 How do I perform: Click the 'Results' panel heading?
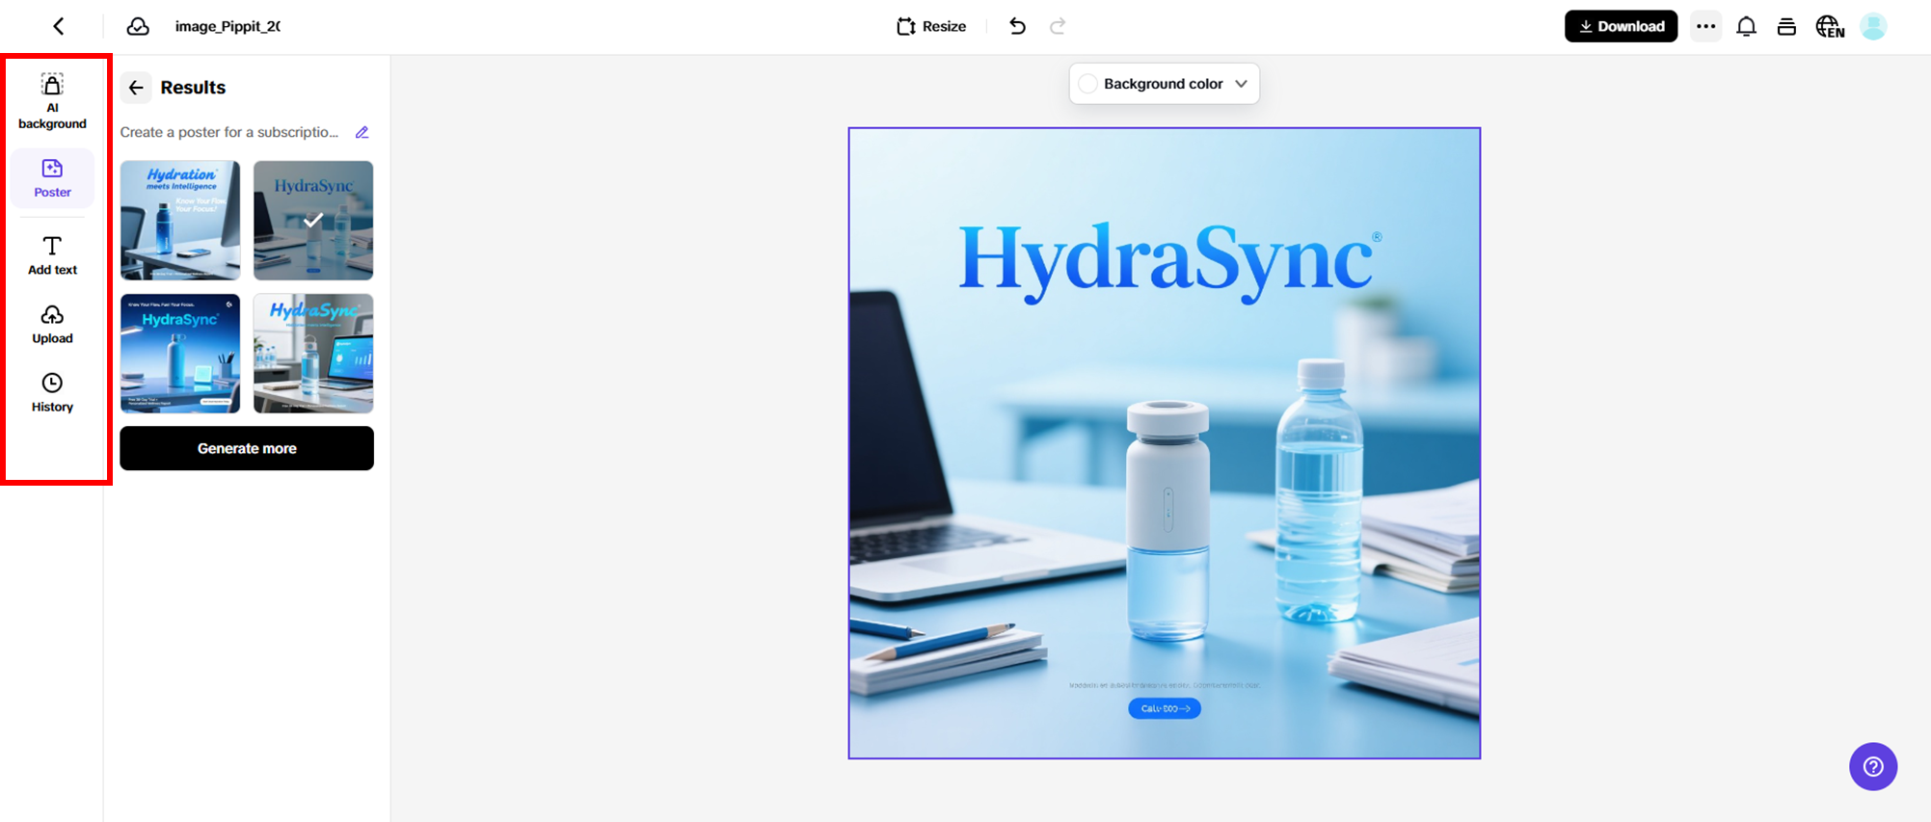point(193,88)
